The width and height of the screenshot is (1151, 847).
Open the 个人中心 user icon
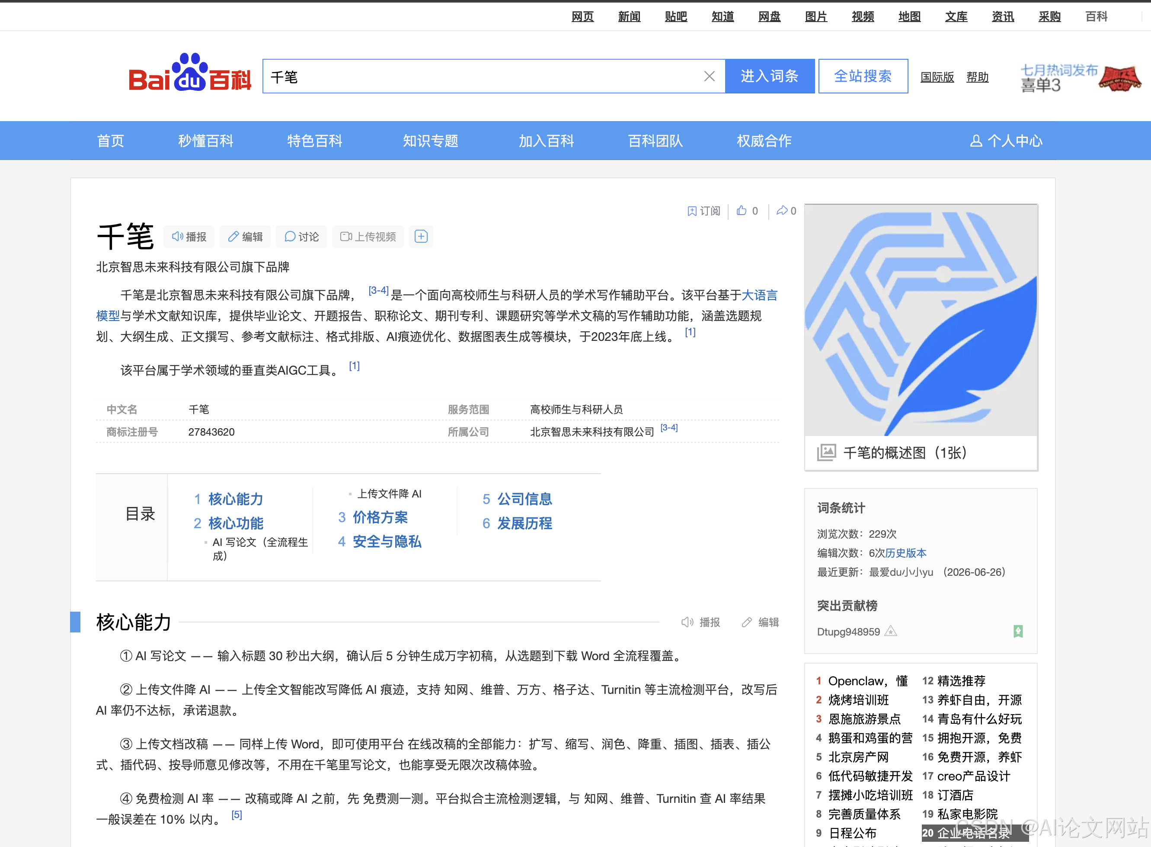tap(976, 141)
